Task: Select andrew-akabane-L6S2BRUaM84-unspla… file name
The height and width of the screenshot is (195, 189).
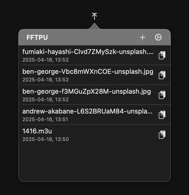Action: 87,111
